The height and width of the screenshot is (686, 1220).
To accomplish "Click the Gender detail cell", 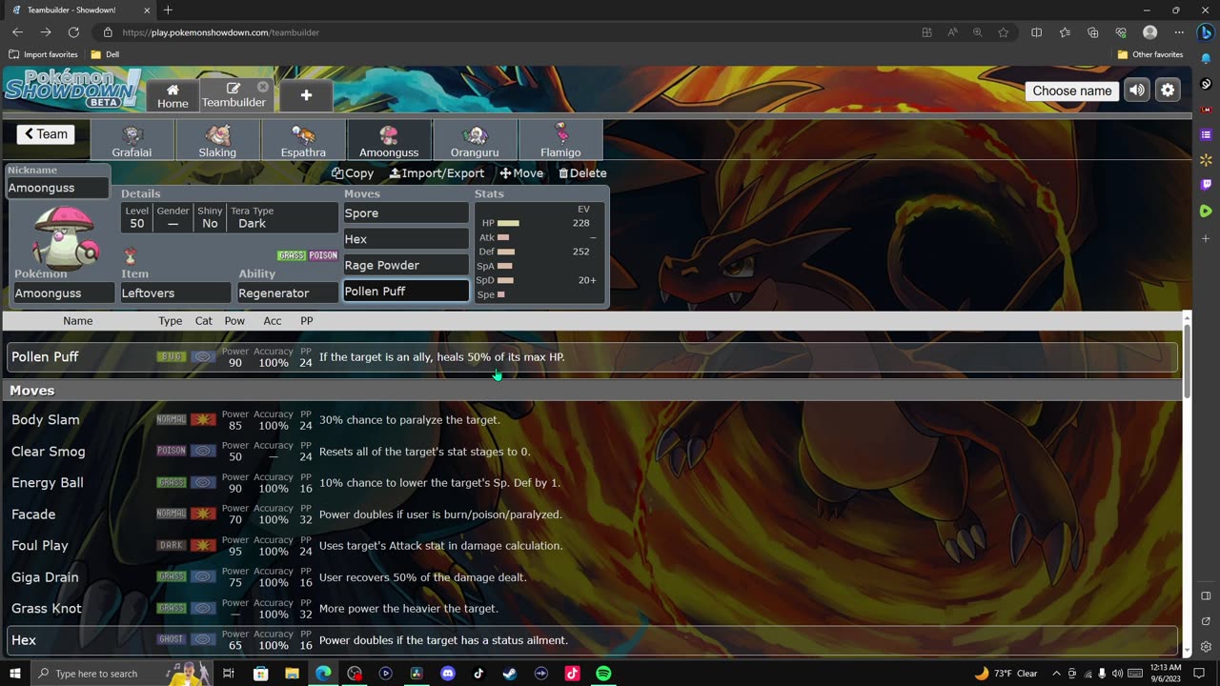I will coord(173,217).
